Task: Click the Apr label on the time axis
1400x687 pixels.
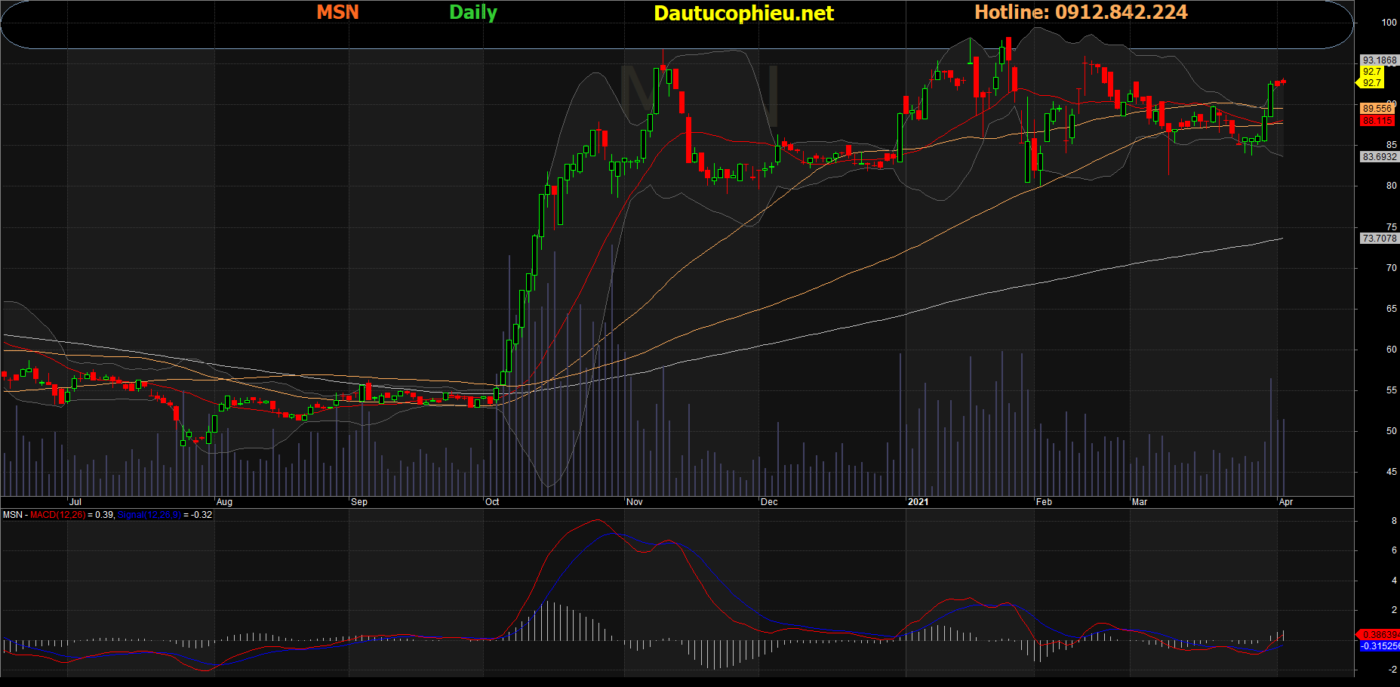Action: point(1286,502)
